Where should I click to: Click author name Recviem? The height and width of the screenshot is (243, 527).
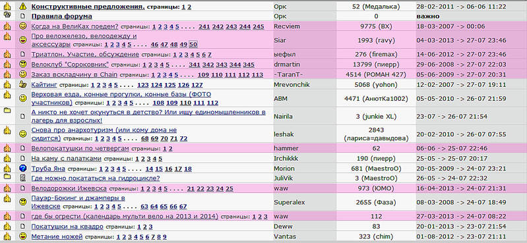(287, 26)
